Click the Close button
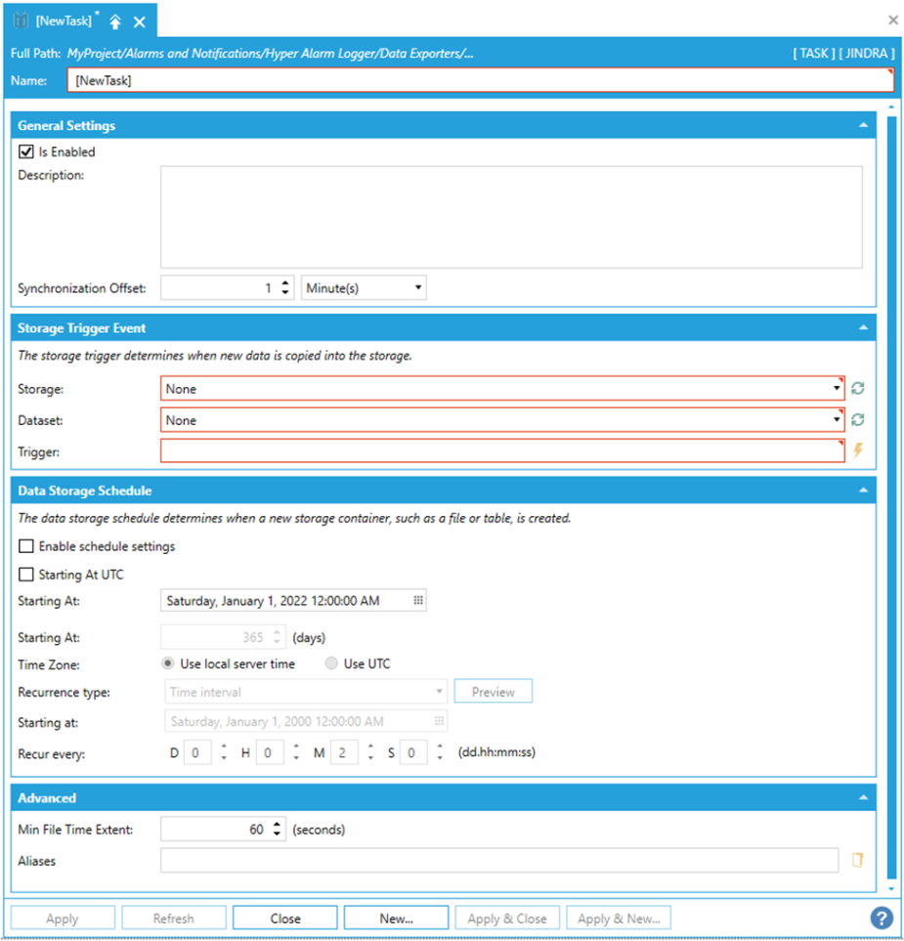Viewport: 904px width, 941px height. coord(285,919)
